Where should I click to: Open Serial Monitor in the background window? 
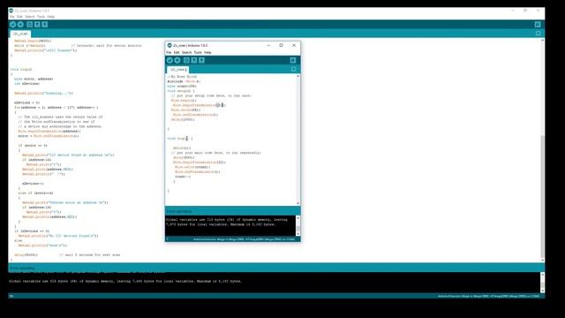538,25
